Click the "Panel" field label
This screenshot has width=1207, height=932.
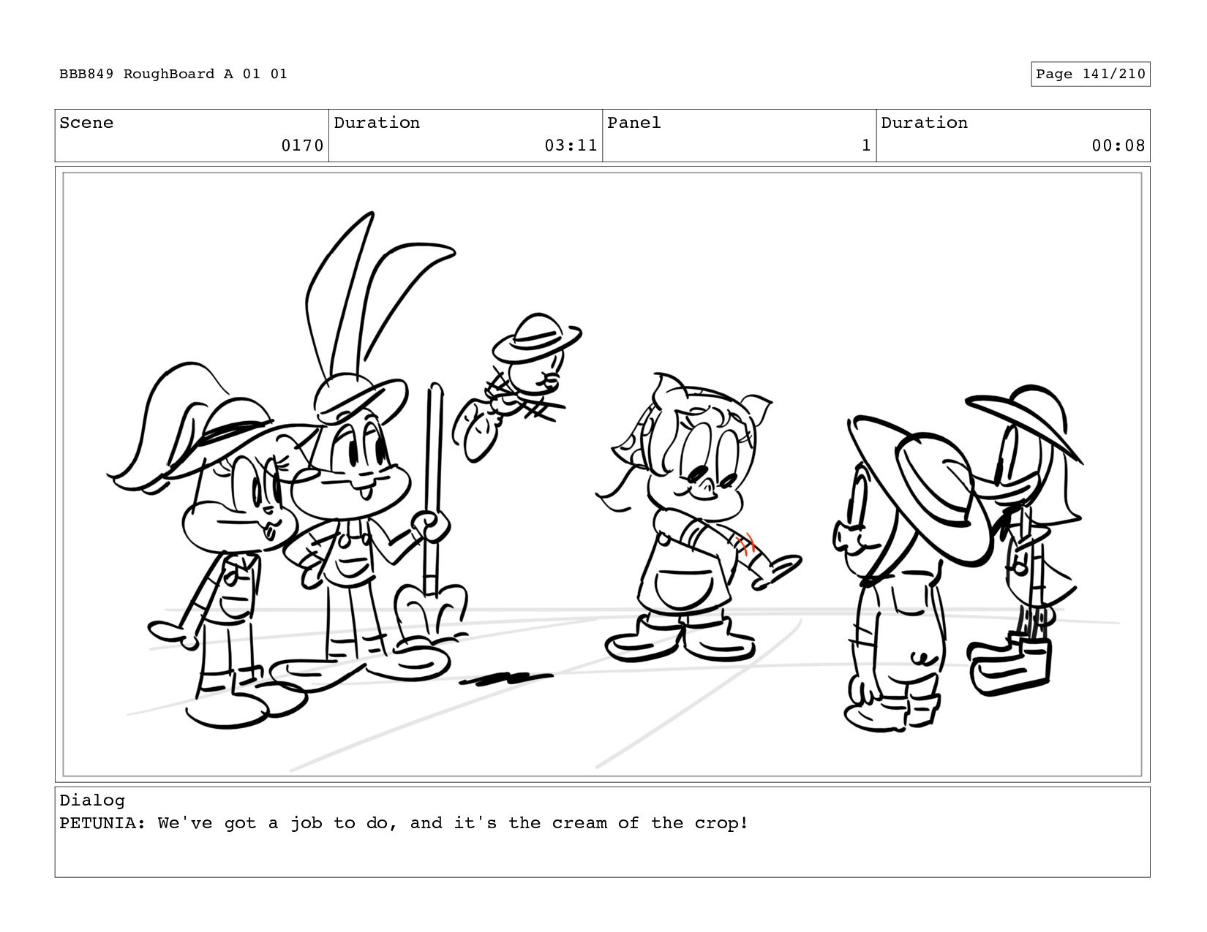[x=634, y=123]
